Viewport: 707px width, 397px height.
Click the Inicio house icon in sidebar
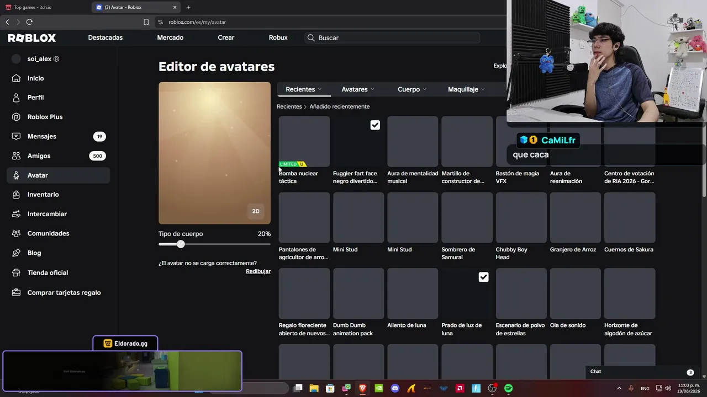(x=17, y=78)
